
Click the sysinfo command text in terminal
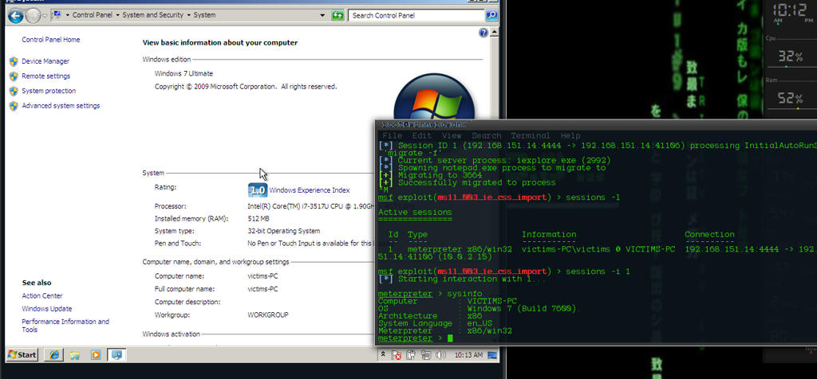pos(465,294)
